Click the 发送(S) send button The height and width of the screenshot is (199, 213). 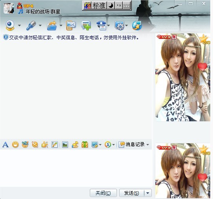pyautogui.click(x=131, y=193)
